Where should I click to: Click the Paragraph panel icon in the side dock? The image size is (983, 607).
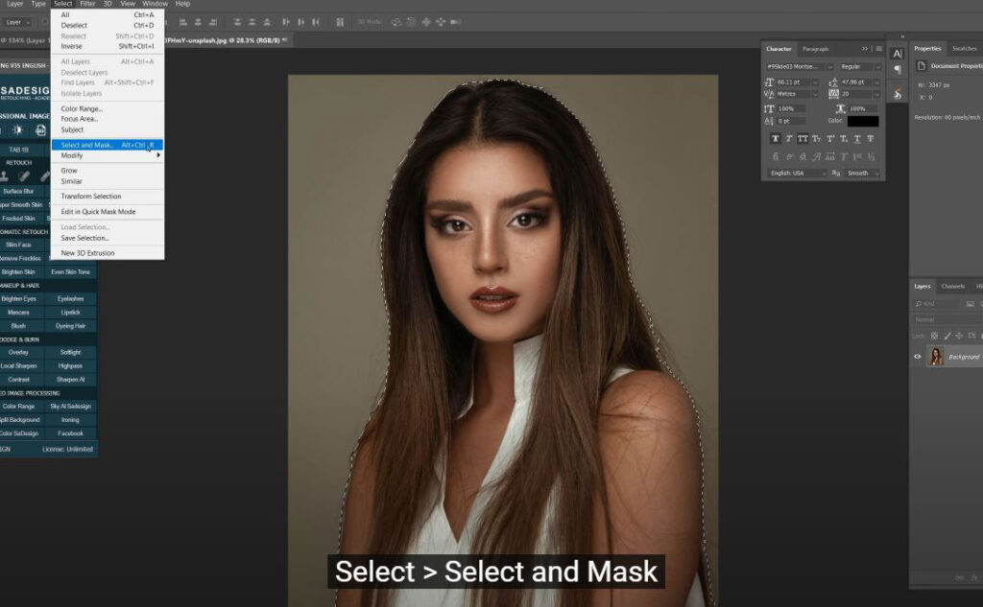[x=897, y=68]
